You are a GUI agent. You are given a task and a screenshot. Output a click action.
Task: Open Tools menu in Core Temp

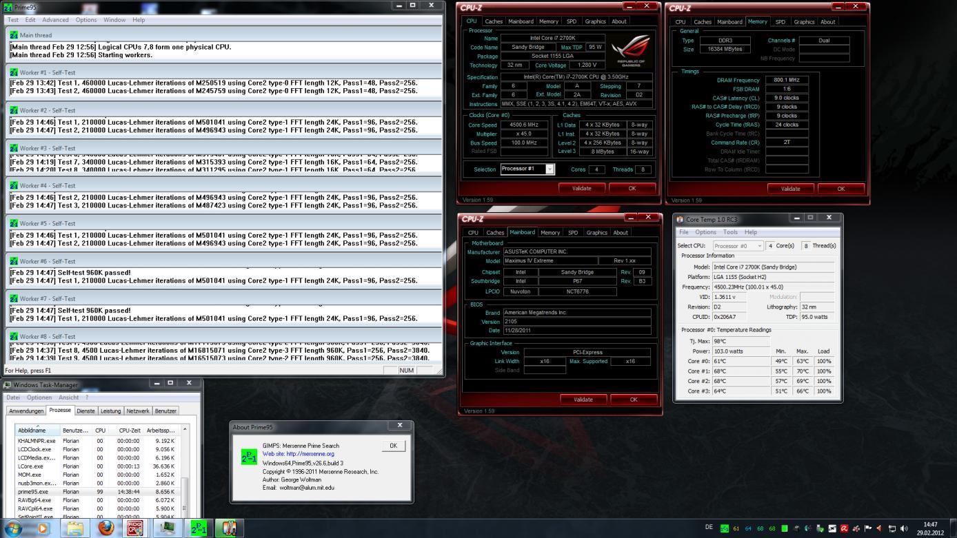tap(730, 232)
